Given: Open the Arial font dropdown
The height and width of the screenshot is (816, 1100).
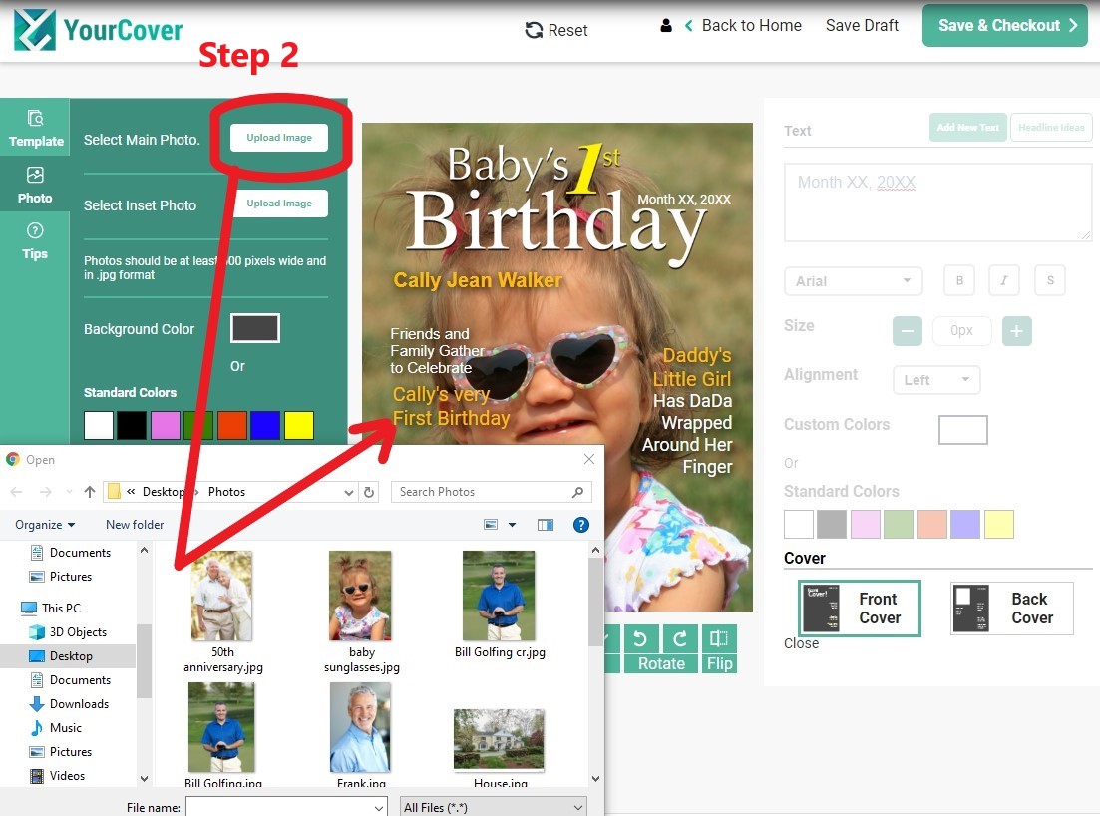Looking at the screenshot, I should 853,280.
